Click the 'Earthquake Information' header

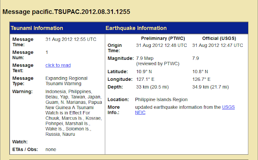coord(136,28)
